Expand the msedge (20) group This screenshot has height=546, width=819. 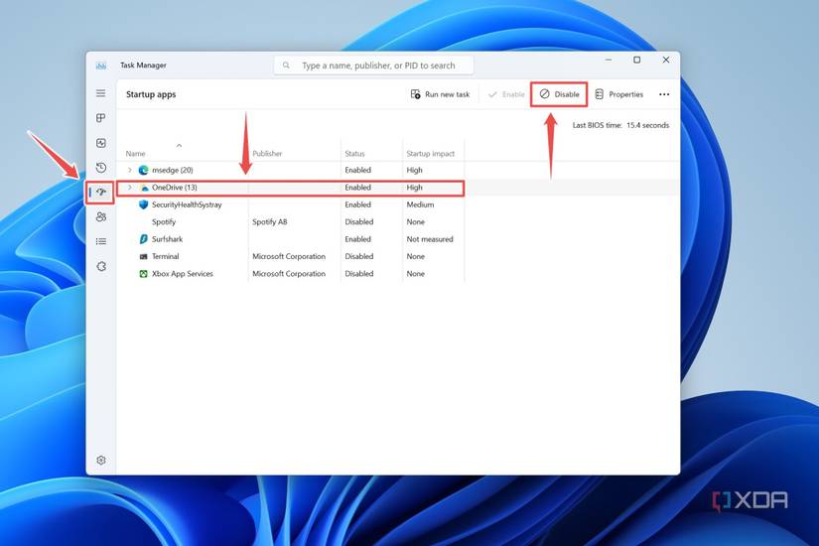click(129, 171)
